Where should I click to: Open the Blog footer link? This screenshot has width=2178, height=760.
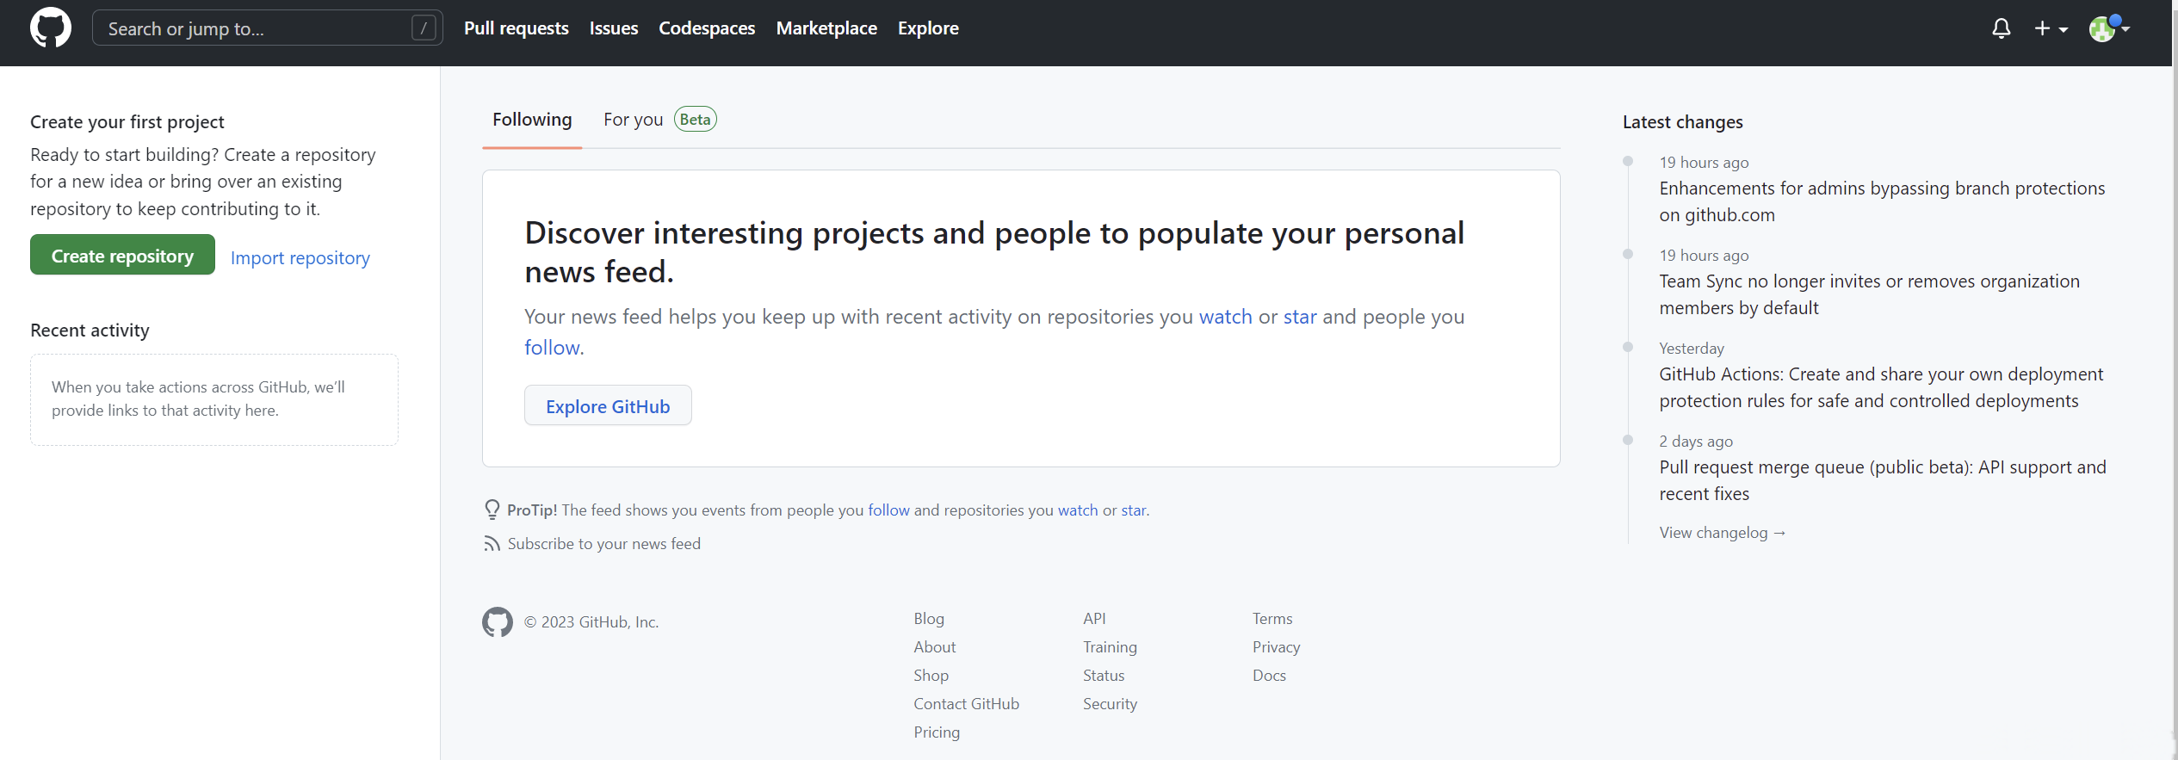(929, 619)
